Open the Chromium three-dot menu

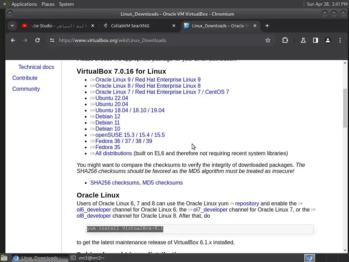(x=340, y=40)
